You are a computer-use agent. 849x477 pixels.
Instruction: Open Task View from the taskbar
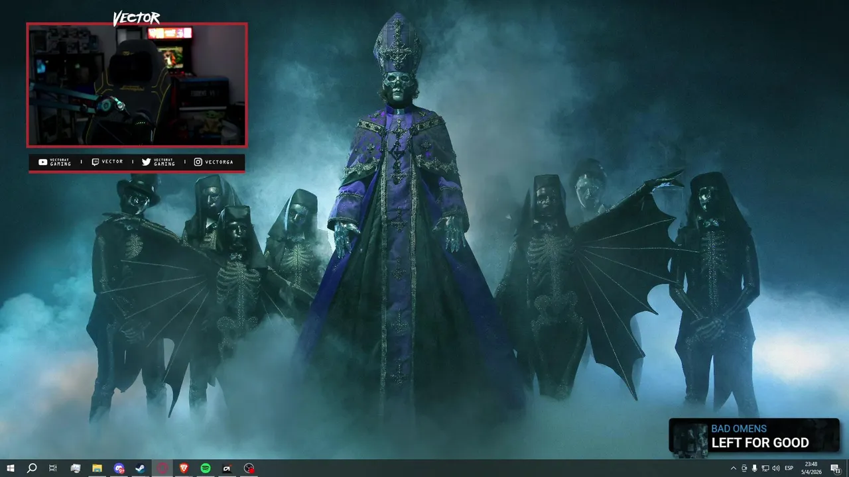tap(53, 468)
